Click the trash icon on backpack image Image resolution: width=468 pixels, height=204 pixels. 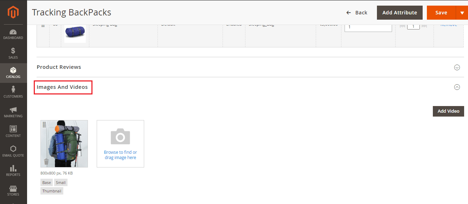coord(46,162)
